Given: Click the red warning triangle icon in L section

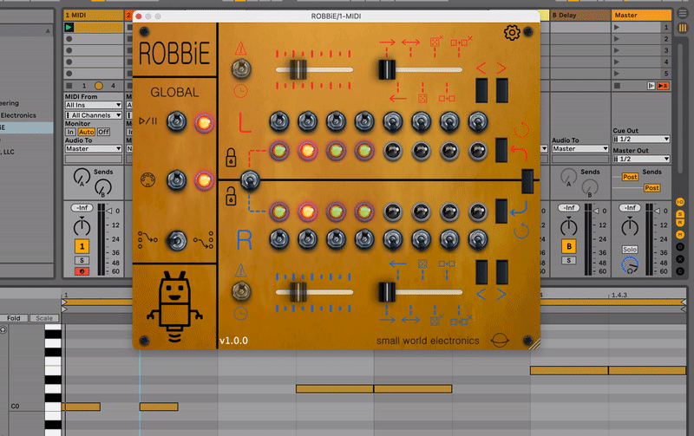Looking at the screenshot, I should (240, 49).
